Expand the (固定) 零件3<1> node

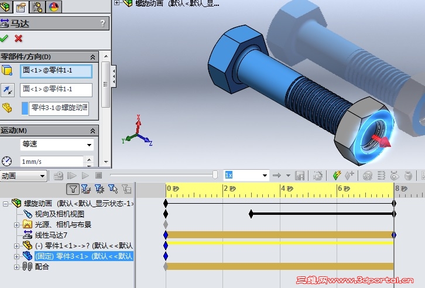pyautogui.click(x=16, y=256)
